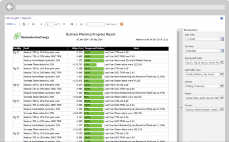
Task: Click the EHS Insight breadcrumb link
Action: 12,18
